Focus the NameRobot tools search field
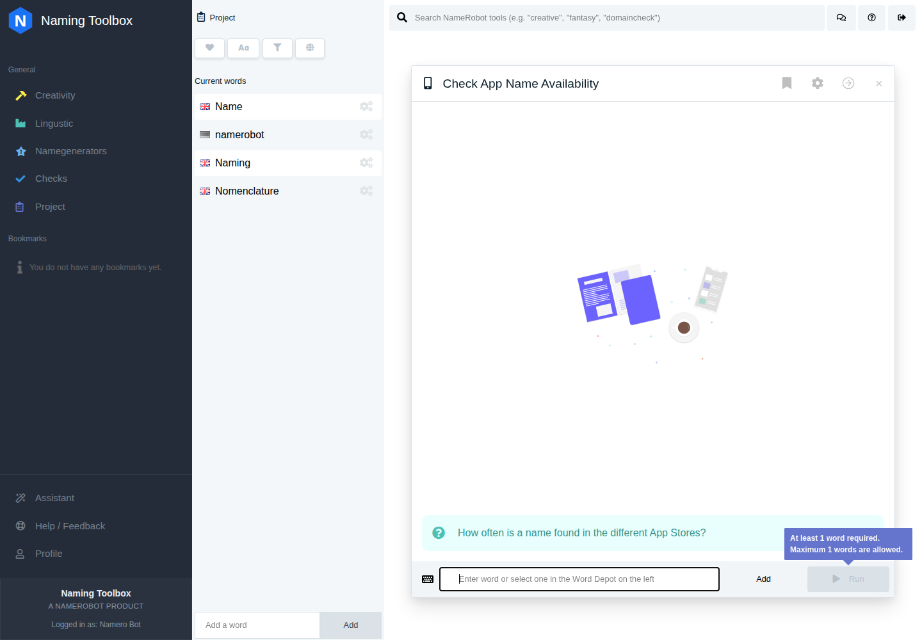Viewport: 922px width, 640px height. (615, 18)
